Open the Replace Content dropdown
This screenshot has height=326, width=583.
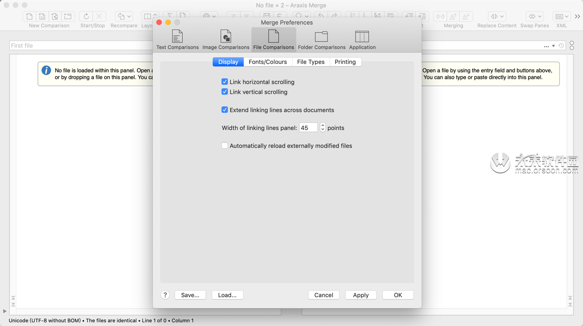point(497,16)
